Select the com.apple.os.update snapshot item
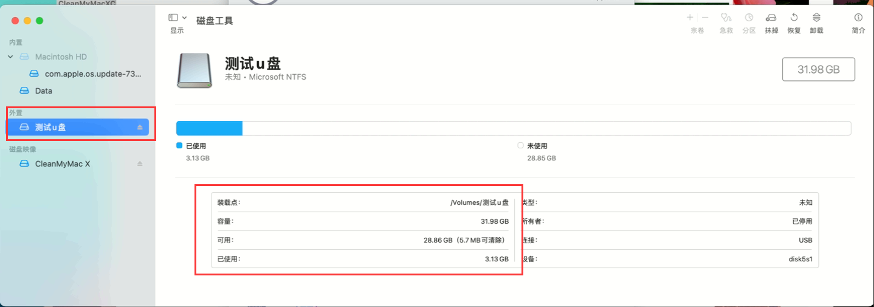This screenshot has width=874, height=307. (x=92, y=74)
